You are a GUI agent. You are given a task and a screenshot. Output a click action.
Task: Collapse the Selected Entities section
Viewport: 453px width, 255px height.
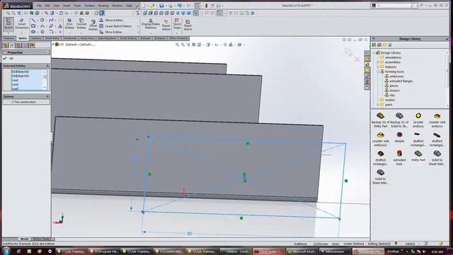point(47,66)
